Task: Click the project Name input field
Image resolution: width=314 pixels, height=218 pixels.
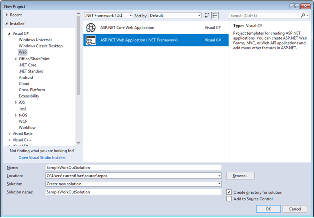Action: click(133, 167)
